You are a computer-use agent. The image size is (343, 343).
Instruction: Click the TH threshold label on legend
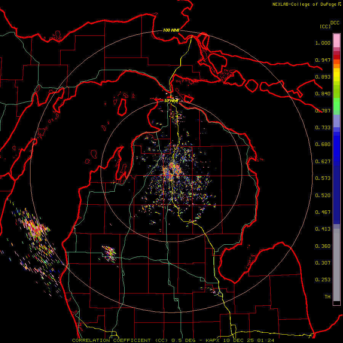coord(327,297)
